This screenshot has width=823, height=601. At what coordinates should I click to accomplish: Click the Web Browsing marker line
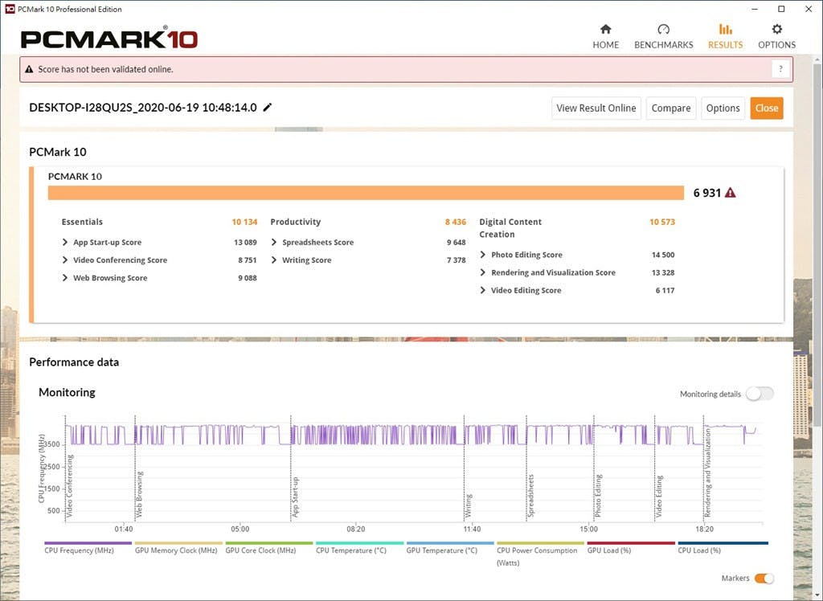tap(135, 468)
